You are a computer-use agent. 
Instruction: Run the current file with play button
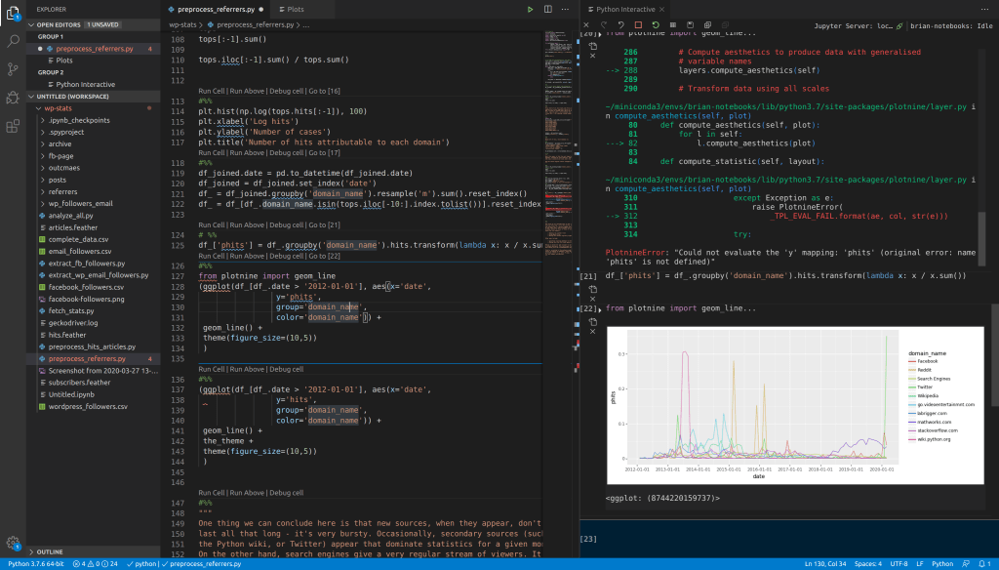(530, 10)
